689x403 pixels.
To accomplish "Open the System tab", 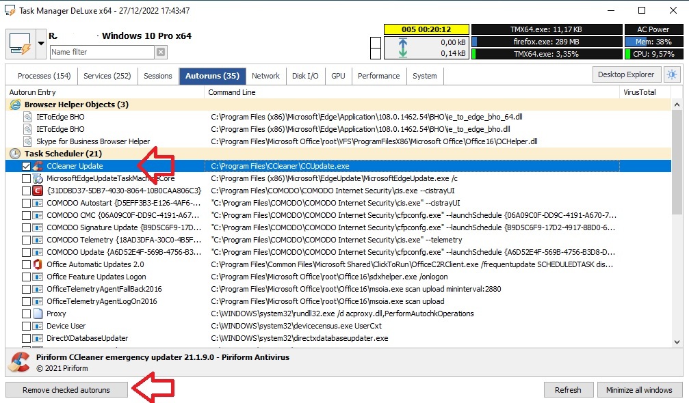I will [424, 76].
